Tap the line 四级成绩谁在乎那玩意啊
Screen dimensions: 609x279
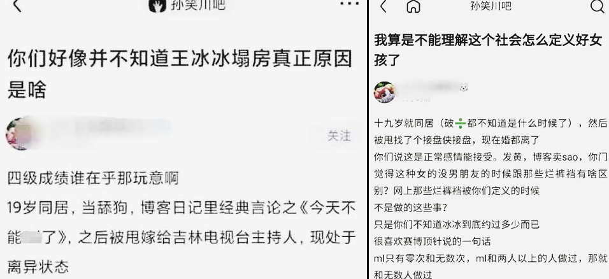pyautogui.click(x=93, y=178)
